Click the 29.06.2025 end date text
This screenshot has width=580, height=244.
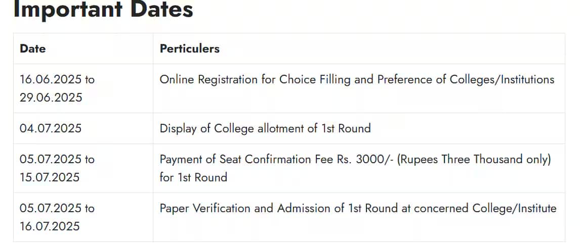point(51,97)
